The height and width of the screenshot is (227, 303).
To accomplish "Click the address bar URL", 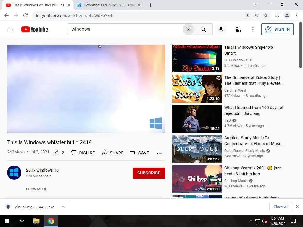I will pos(77,15).
